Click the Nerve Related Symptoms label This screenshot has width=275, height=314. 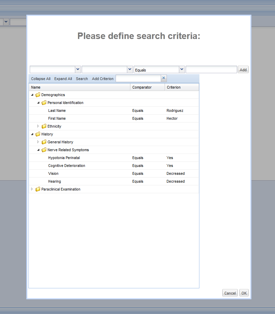click(68, 150)
